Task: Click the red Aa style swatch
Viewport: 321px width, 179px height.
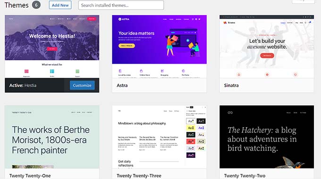Action: click(x=191, y=141)
